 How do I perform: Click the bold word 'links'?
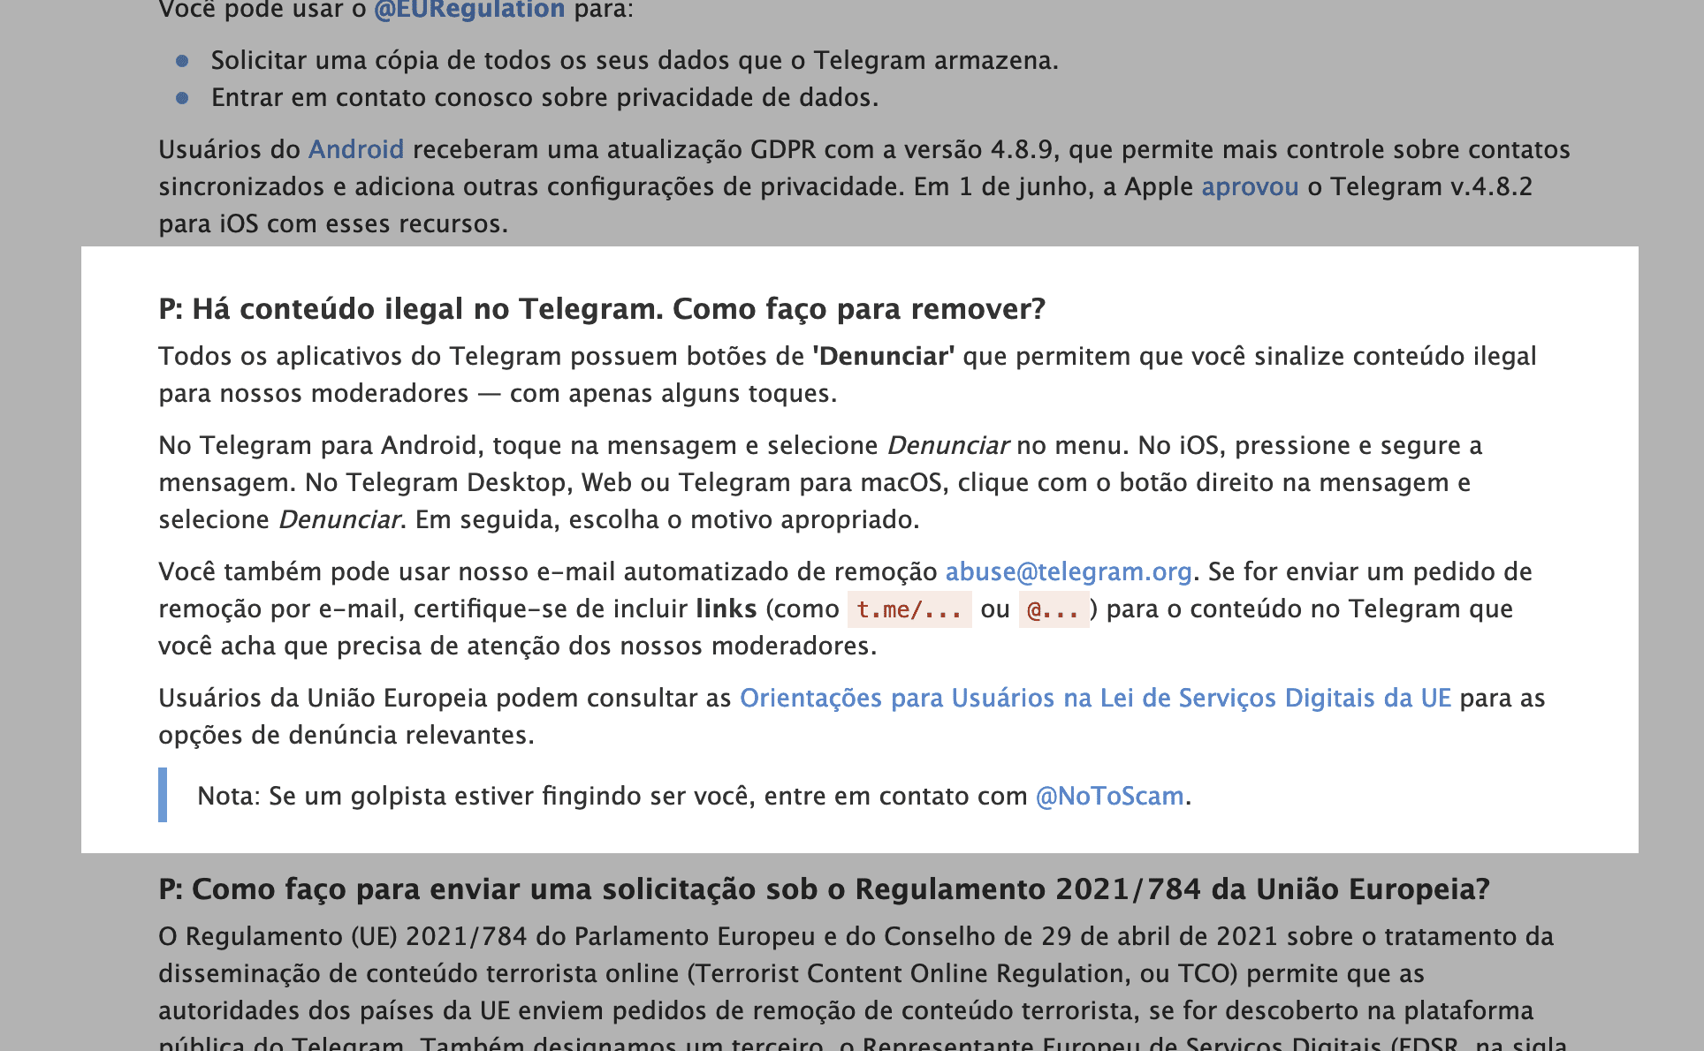pyautogui.click(x=726, y=609)
